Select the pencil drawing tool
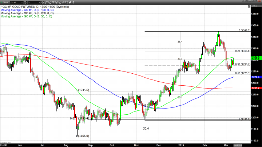Viewport: 262px width, 147px height. pos(46,3)
